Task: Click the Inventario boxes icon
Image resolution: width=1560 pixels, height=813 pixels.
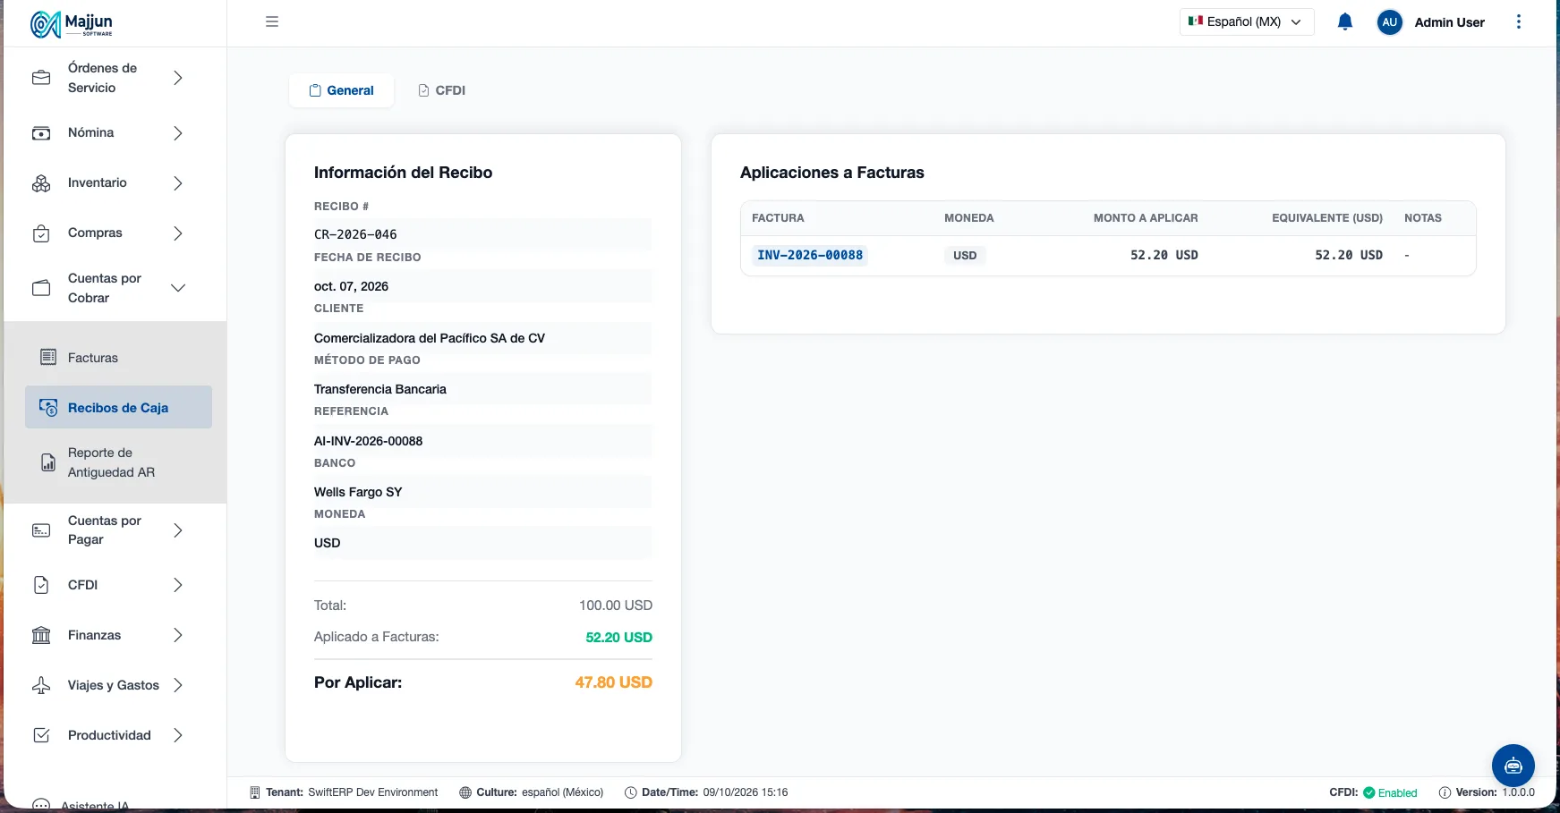Action: [x=41, y=183]
